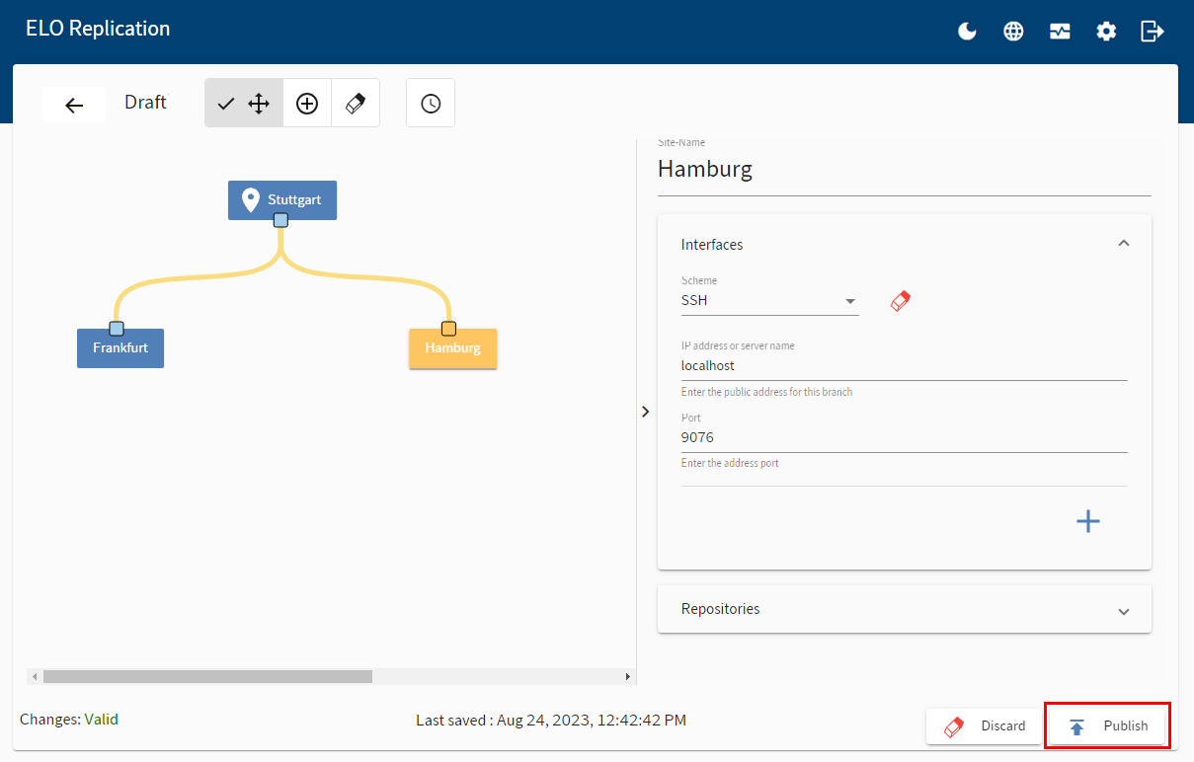
Task: Edit the Site-Name field Hamburg
Action: (905, 169)
